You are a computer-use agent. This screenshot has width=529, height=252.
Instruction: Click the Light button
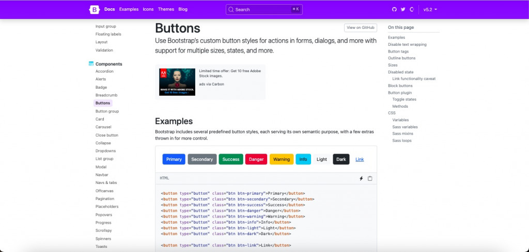coord(322,159)
